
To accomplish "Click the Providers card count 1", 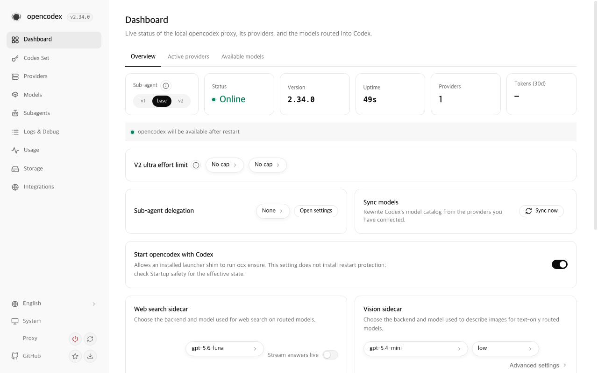I will (x=441, y=99).
